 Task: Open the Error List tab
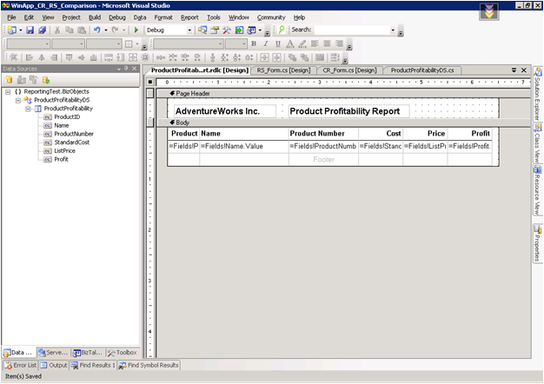coord(21,365)
